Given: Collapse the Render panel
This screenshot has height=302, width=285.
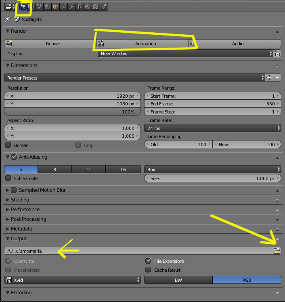Looking at the screenshot, I should click(8, 31).
